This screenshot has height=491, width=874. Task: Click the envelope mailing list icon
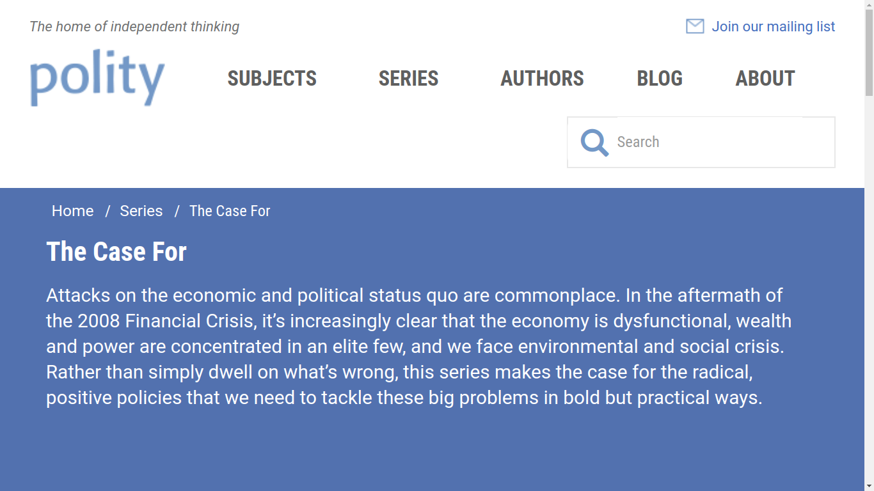[695, 26]
